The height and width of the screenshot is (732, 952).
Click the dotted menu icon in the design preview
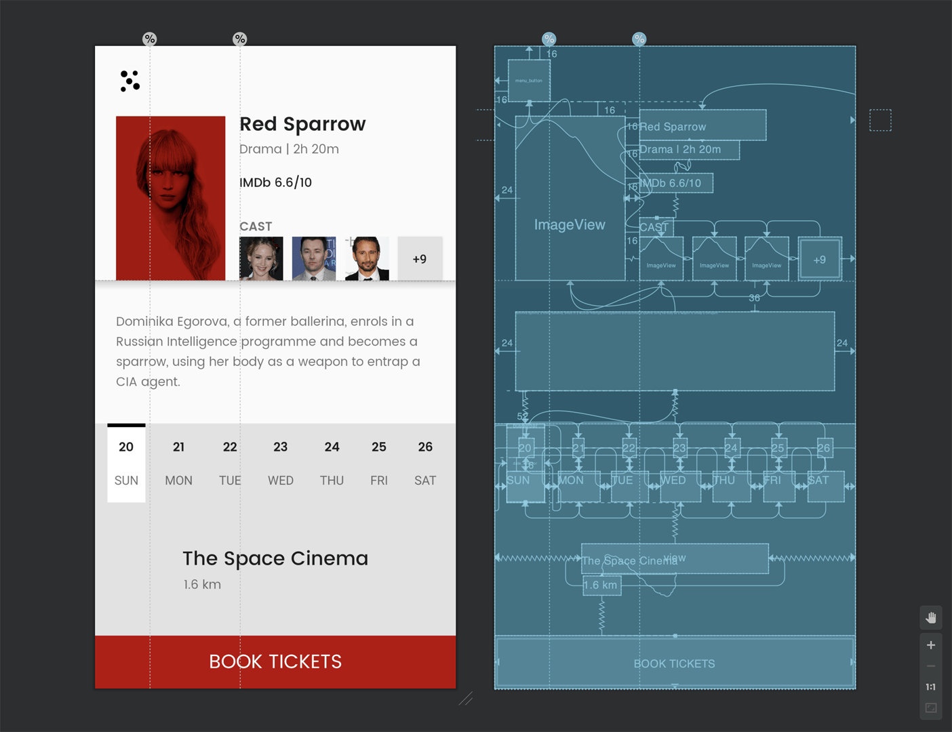click(130, 81)
